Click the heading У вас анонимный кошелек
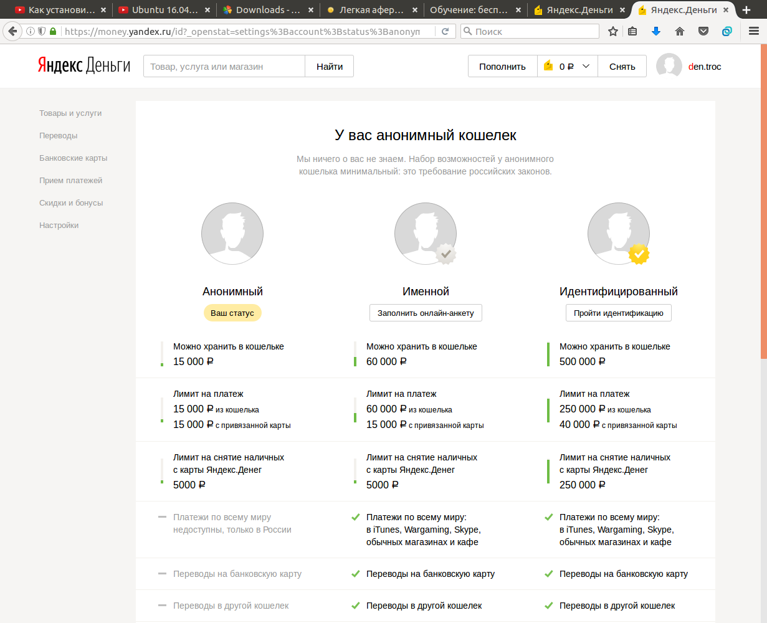767x623 pixels. point(426,135)
